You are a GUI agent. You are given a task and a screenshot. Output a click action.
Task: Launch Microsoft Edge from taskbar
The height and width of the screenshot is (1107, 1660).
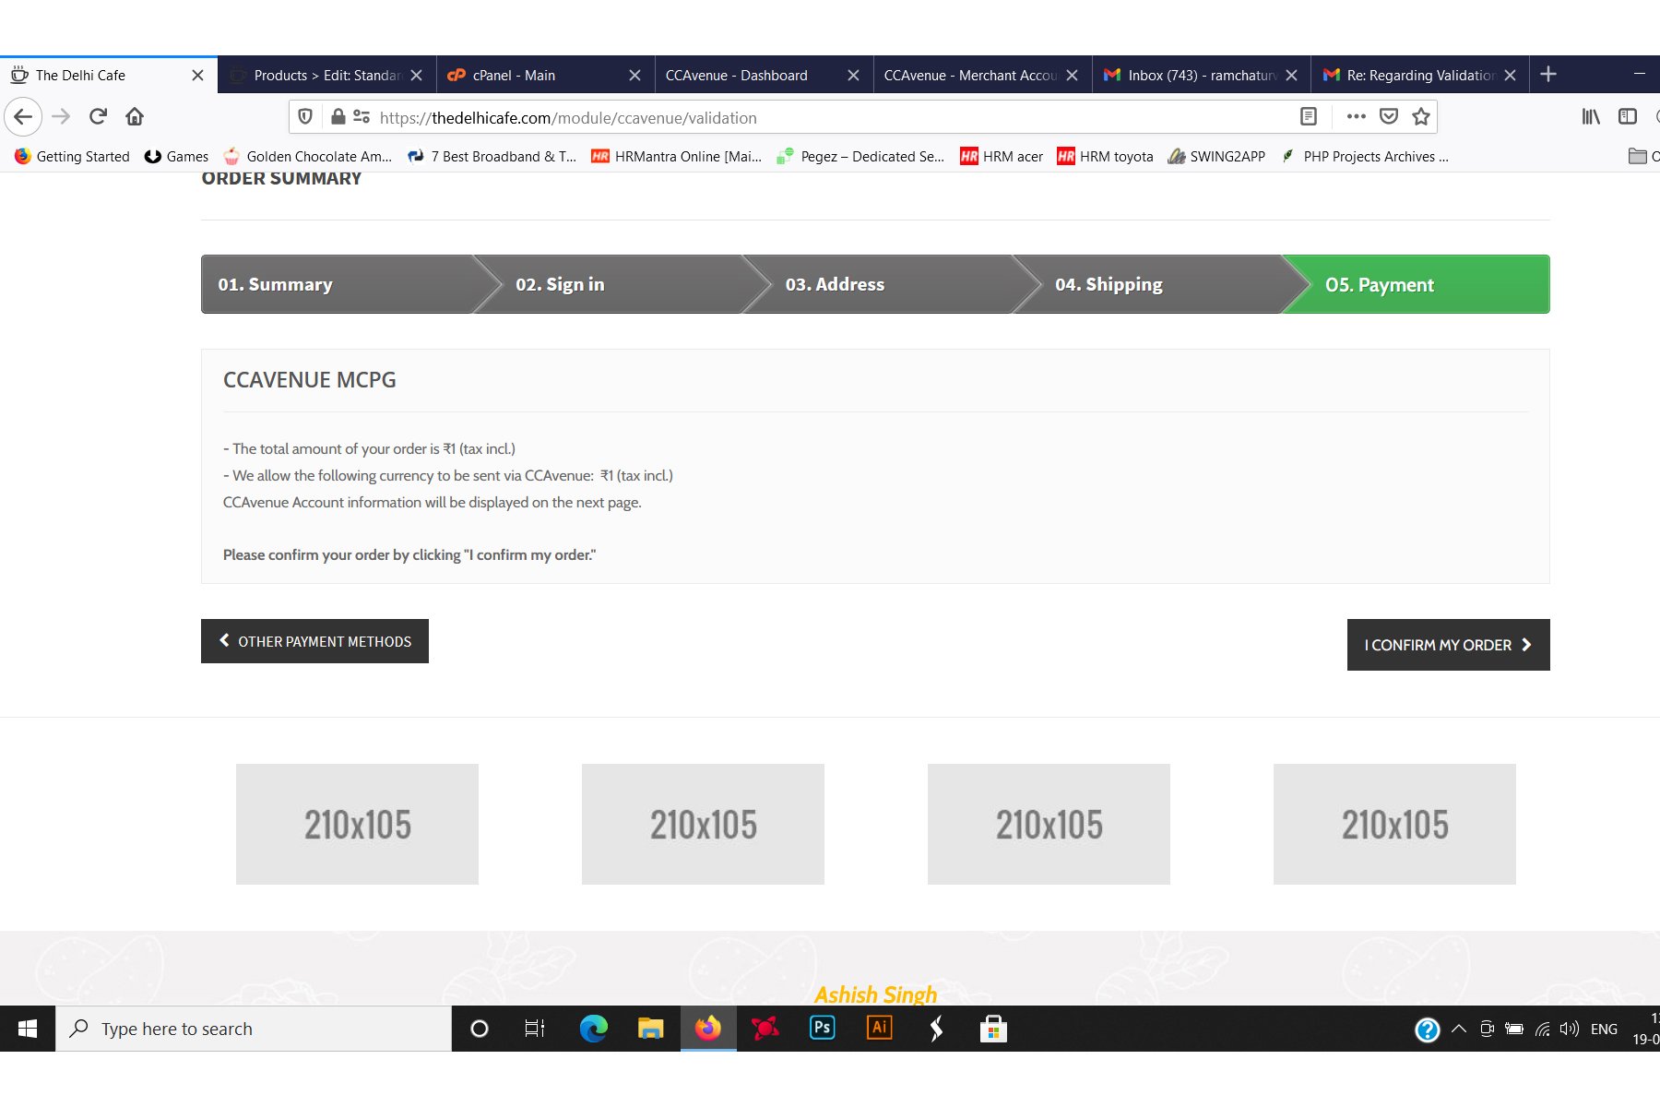click(593, 1029)
